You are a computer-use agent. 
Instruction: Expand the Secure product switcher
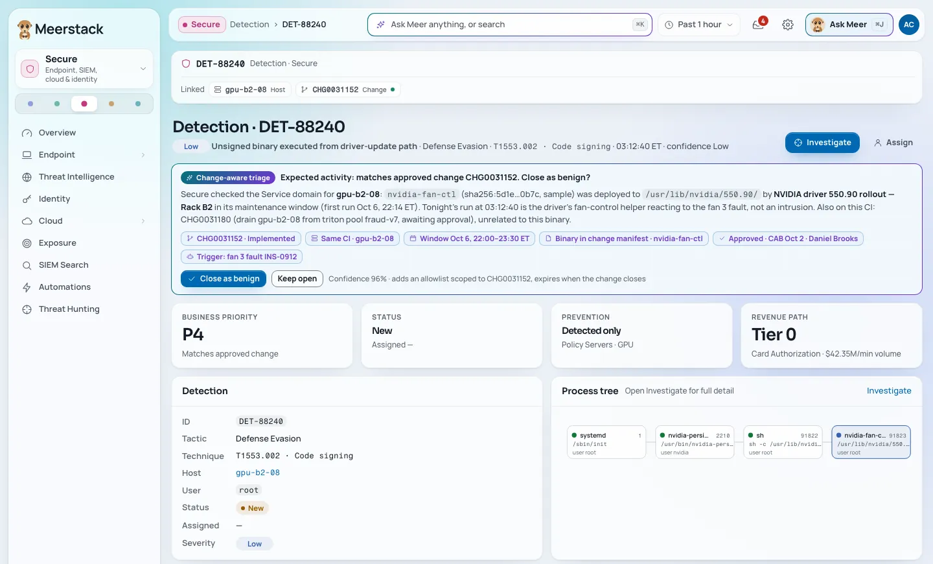[x=84, y=69]
